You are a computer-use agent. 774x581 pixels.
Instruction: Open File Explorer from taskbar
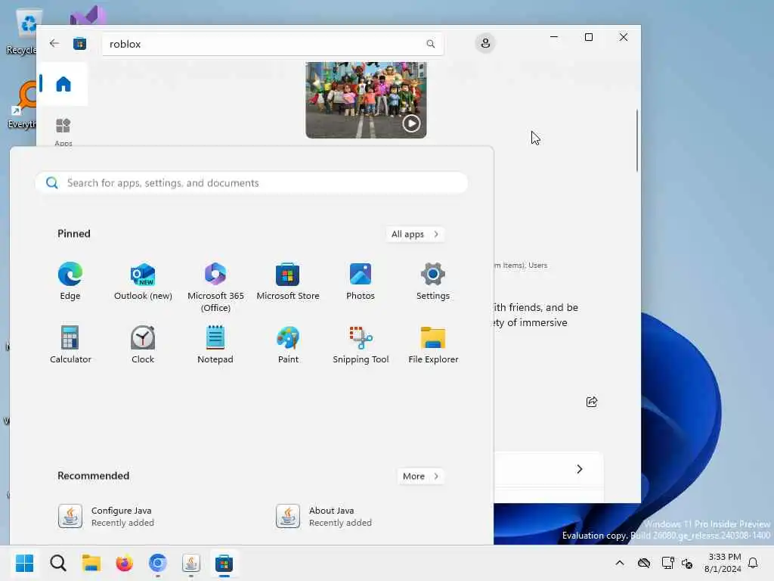tap(91, 563)
